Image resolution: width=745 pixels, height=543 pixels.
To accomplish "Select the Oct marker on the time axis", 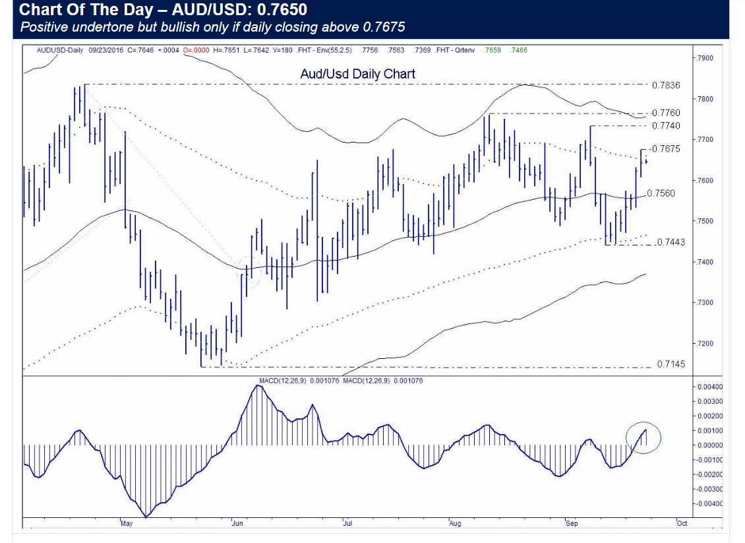I will coord(681,523).
